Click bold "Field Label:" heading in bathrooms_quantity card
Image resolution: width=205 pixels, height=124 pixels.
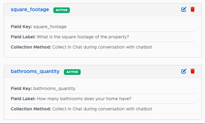[23, 99]
